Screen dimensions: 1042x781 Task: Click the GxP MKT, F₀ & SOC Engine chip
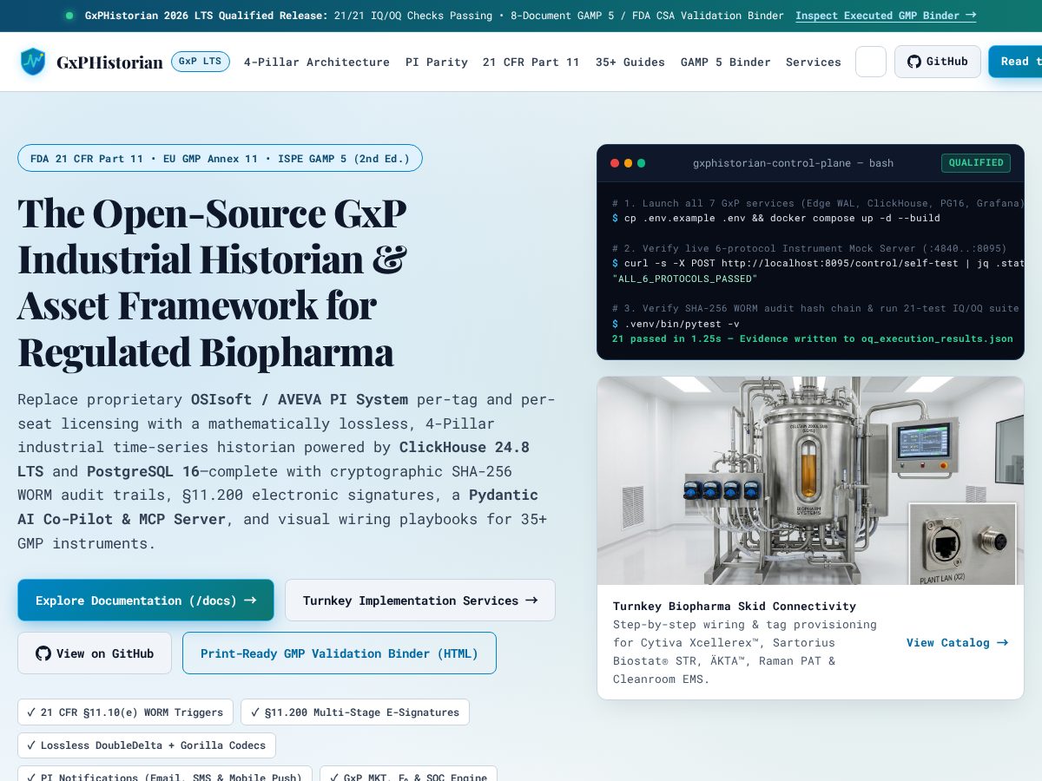(408, 774)
